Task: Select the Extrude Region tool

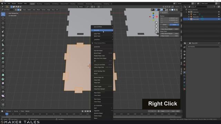Action: [x=3, y=54]
